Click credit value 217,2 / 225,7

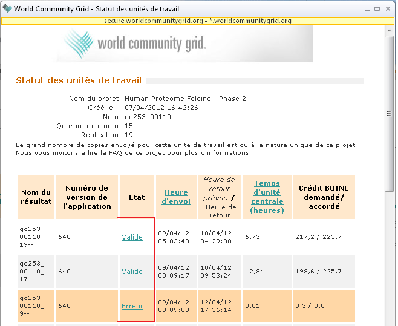(318, 237)
